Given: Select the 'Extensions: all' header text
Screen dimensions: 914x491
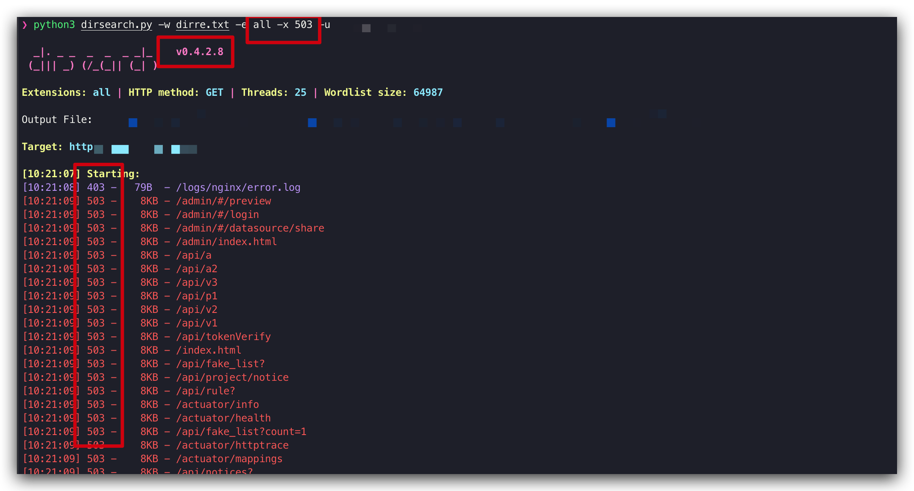Looking at the screenshot, I should tap(66, 92).
